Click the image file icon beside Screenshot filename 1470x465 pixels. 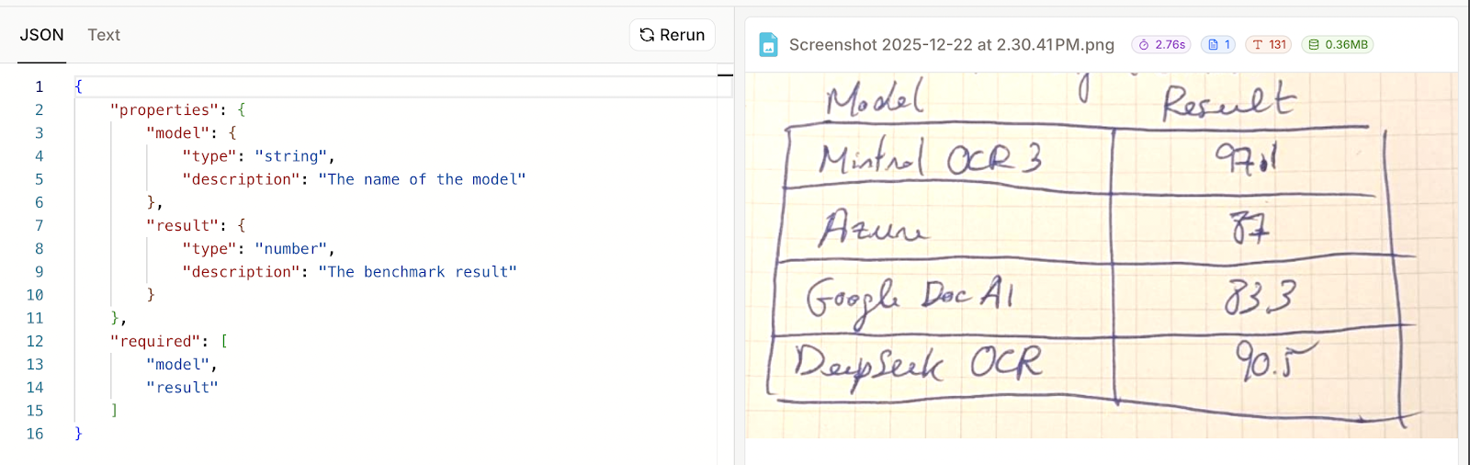click(x=769, y=44)
